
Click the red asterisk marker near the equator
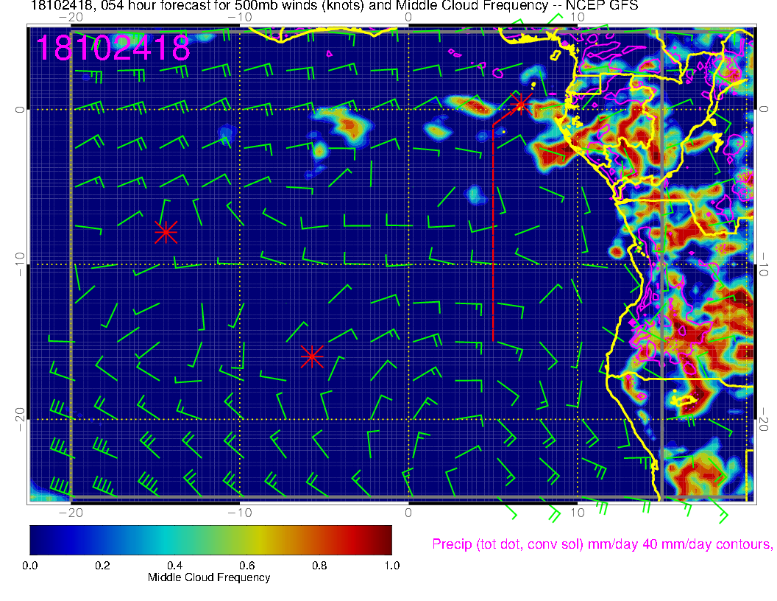(521, 105)
